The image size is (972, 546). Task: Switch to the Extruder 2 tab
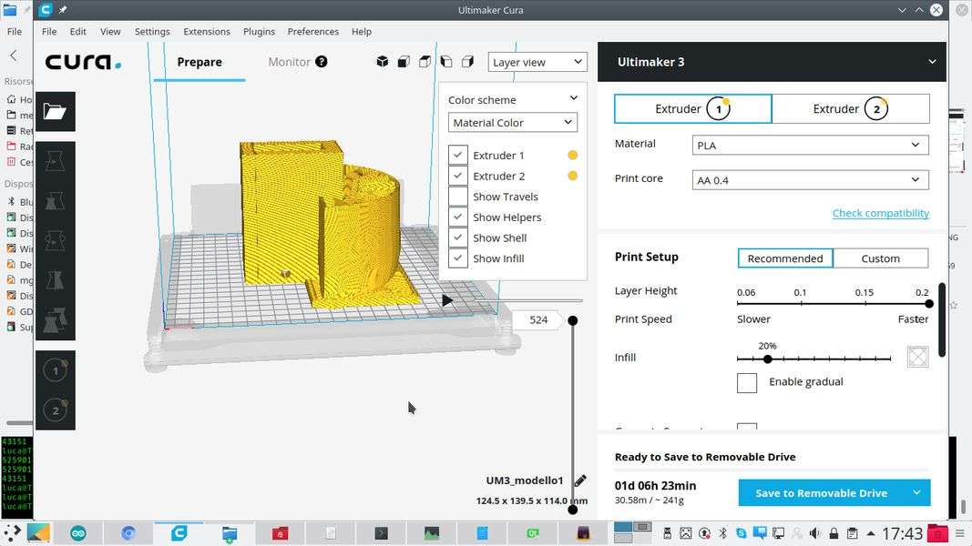[850, 108]
